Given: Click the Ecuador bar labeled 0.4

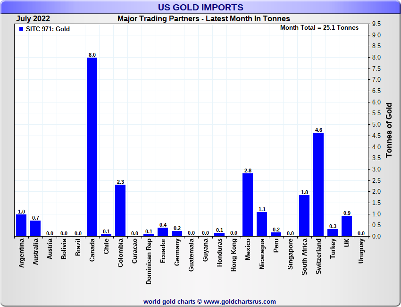Looking at the screenshot, I should (x=163, y=232).
